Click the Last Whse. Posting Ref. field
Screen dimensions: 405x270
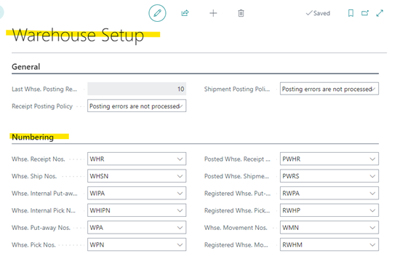point(137,89)
